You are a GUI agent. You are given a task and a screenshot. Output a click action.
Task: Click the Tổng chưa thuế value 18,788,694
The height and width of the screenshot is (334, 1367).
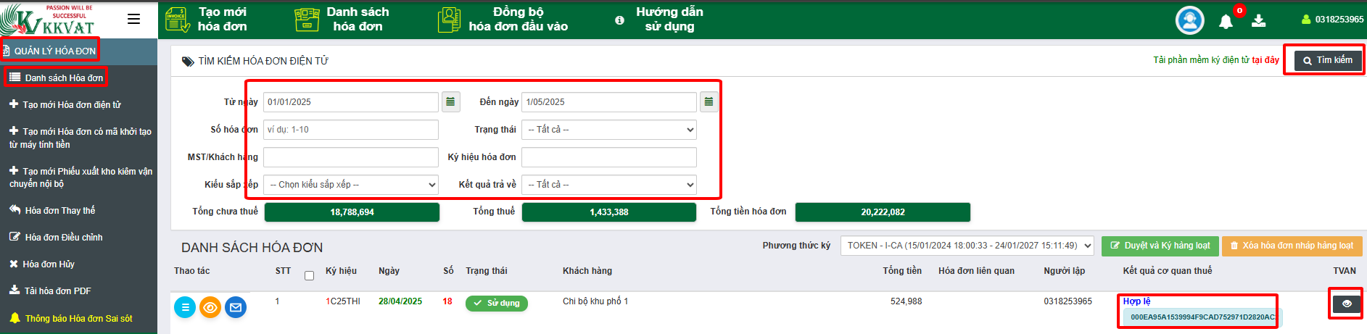pos(352,212)
